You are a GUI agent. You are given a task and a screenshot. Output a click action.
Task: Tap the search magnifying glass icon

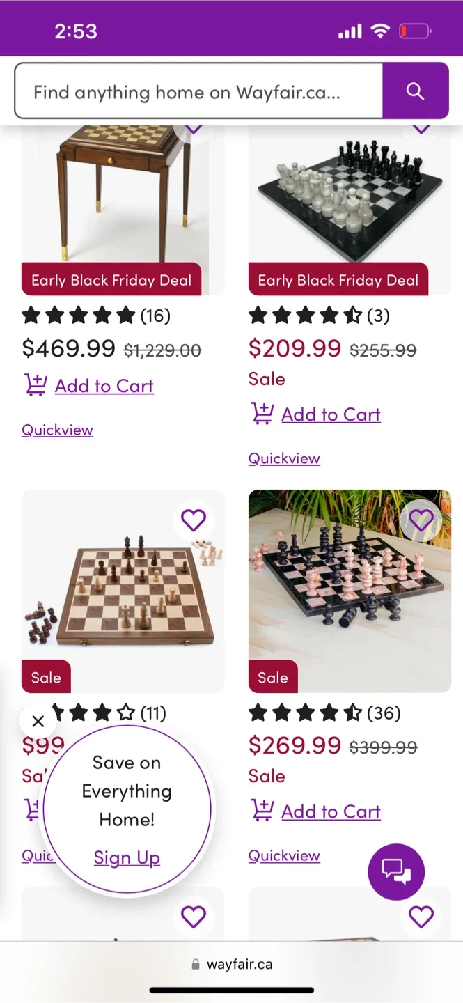pyautogui.click(x=415, y=91)
